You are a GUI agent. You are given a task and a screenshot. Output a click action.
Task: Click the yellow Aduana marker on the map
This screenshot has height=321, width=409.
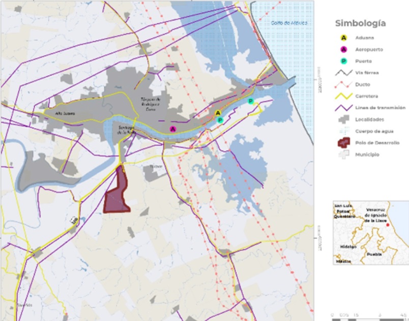click(x=218, y=113)
